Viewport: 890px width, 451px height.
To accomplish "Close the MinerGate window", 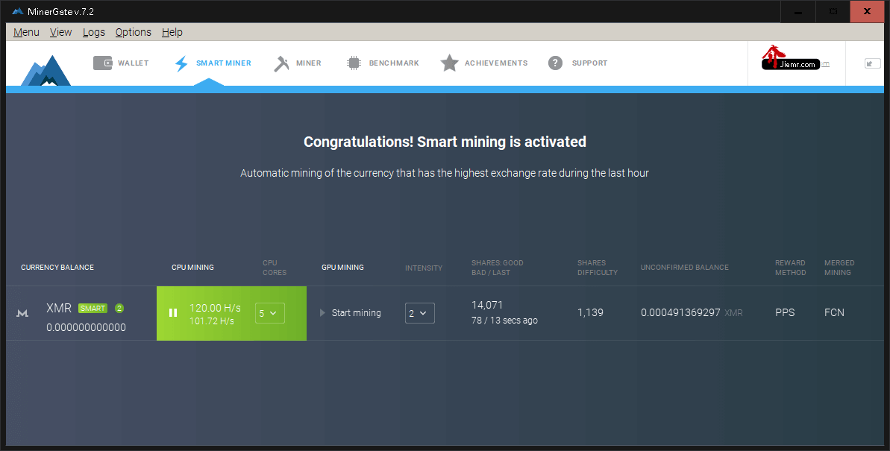I will tap(867, 12).
